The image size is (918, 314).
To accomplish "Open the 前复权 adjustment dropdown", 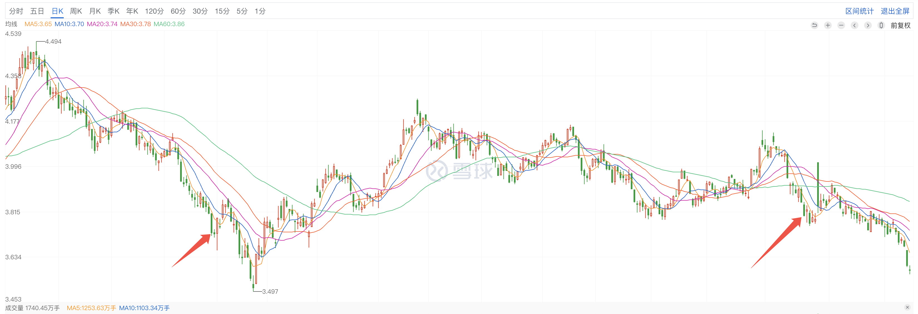I will point(900,25).
